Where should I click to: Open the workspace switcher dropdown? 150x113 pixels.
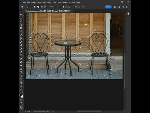[x=127, y=7]
